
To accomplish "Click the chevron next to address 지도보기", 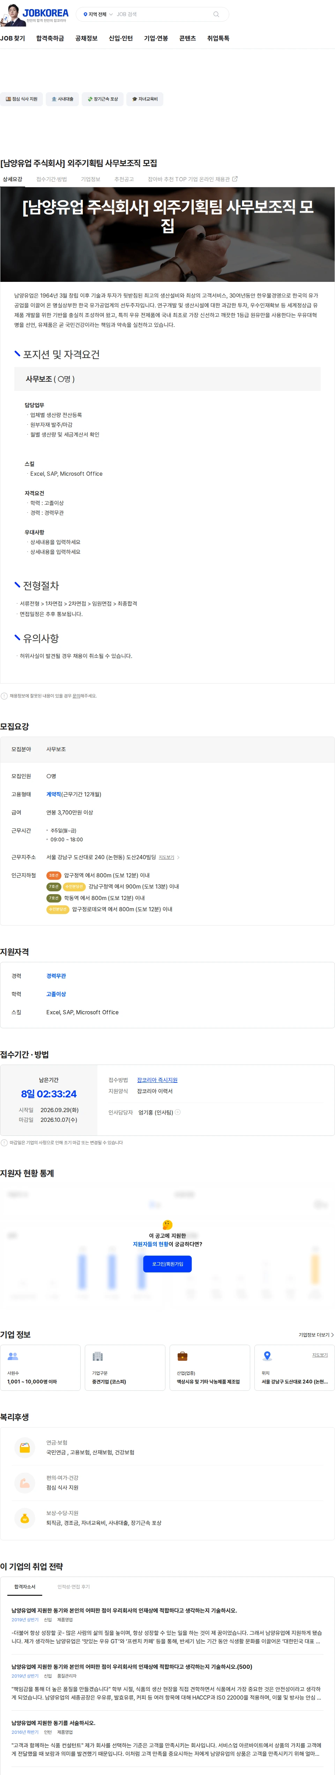I will coord(178,858).
